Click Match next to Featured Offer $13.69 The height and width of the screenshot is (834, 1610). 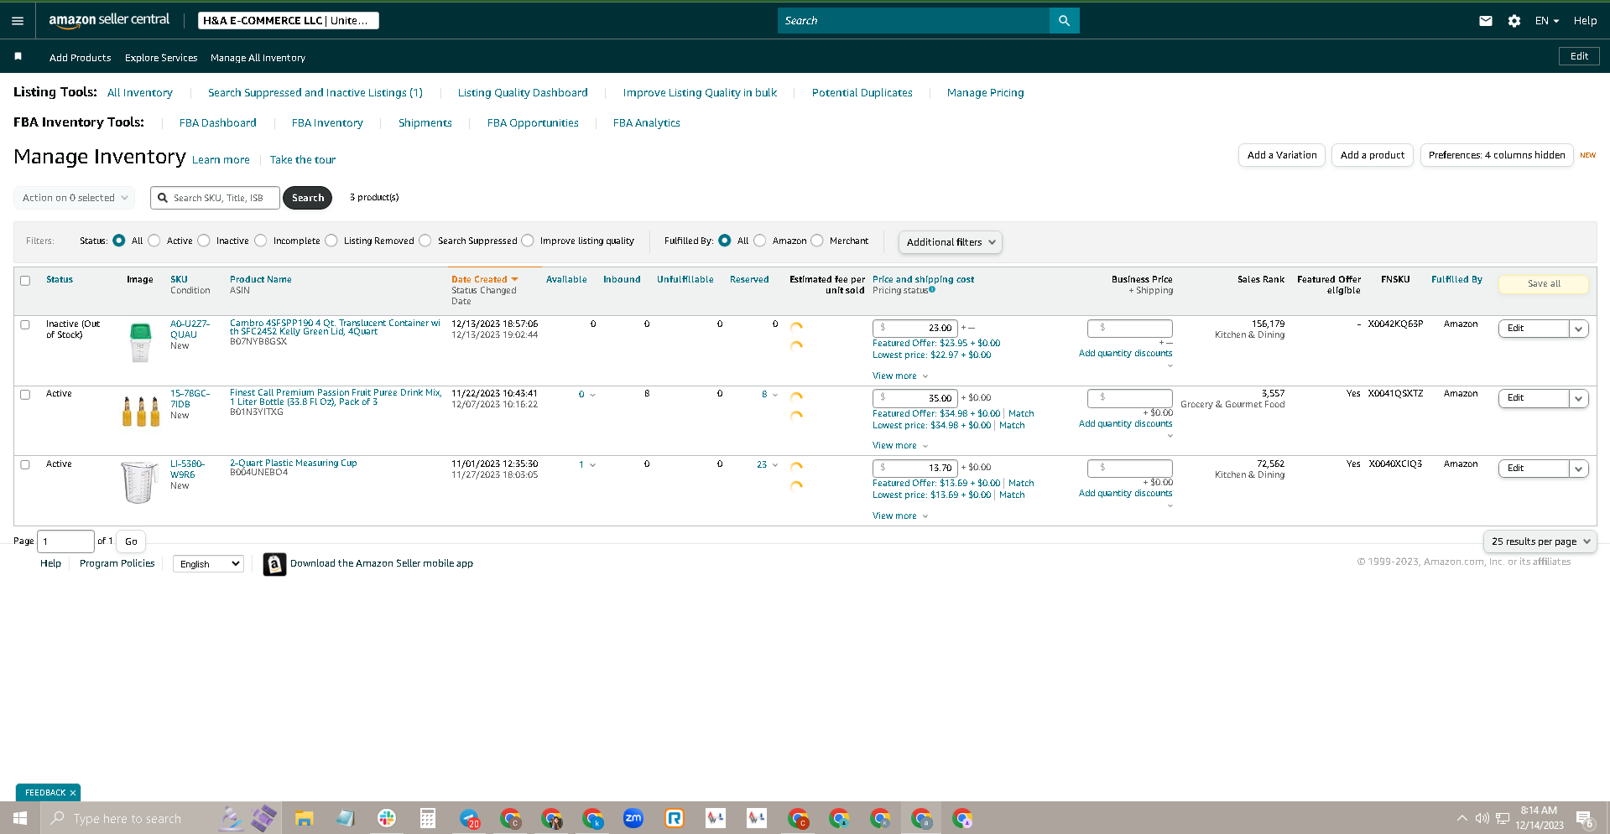coord(1021,484)
